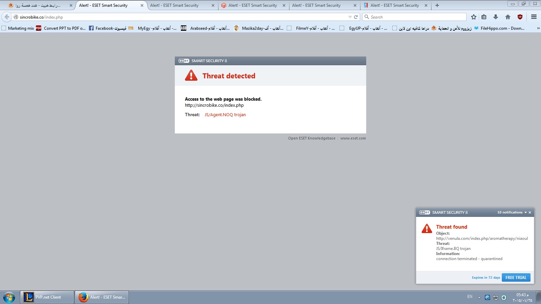Viewport: 541px width, 304px height.
Task: Open the taskbar clock and date
Action: click(522, 298)
